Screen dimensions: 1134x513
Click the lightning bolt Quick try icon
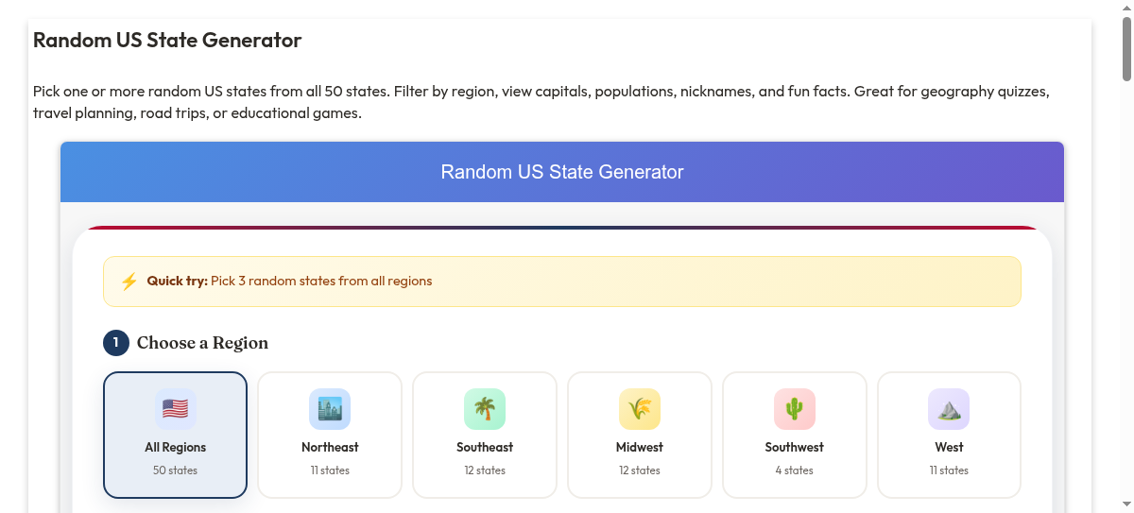(x=129, y=282)
